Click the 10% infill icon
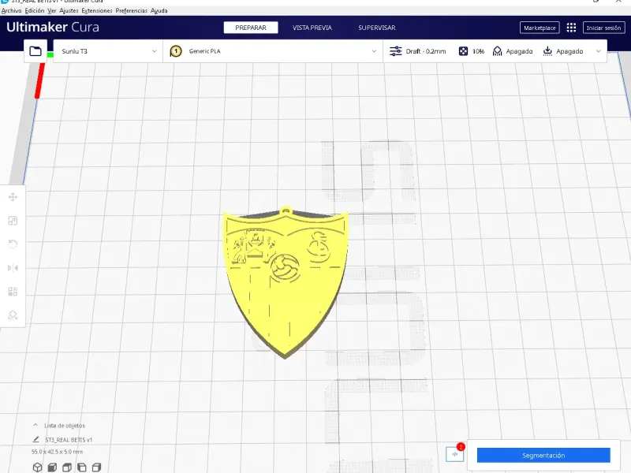631x473 pixels. coord(463,51)
